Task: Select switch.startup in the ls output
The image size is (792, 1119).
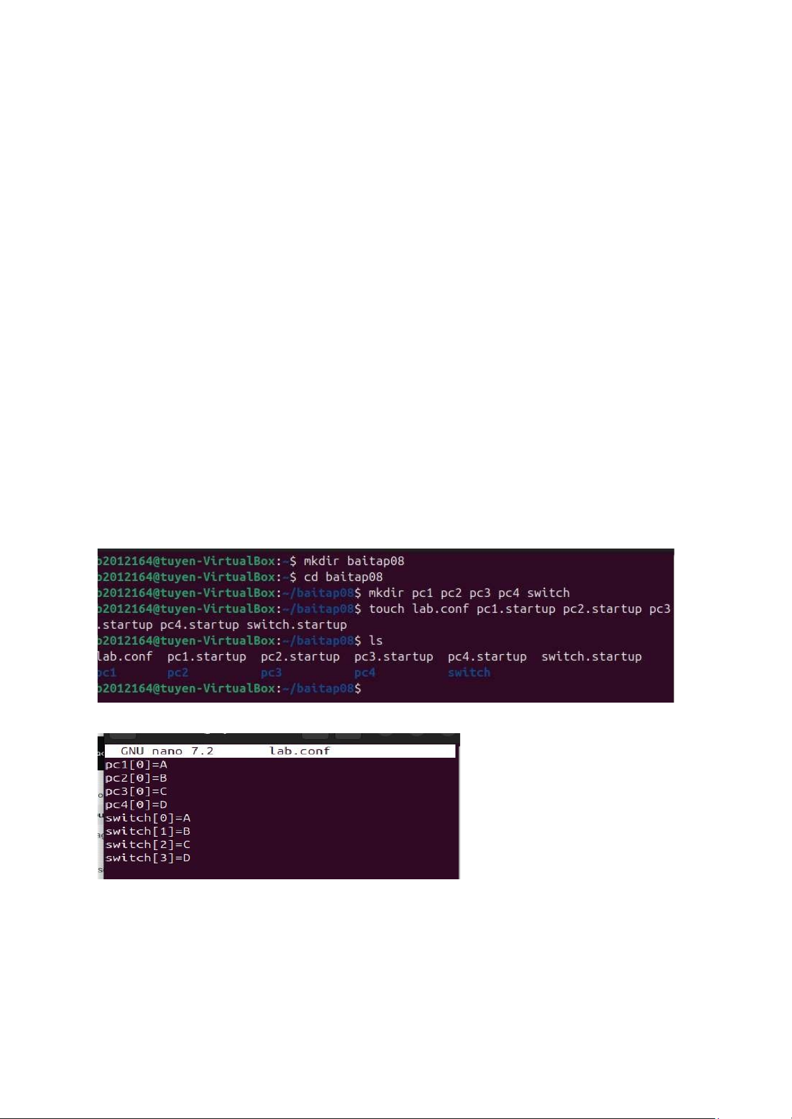Action: click(x=592, y=657)
